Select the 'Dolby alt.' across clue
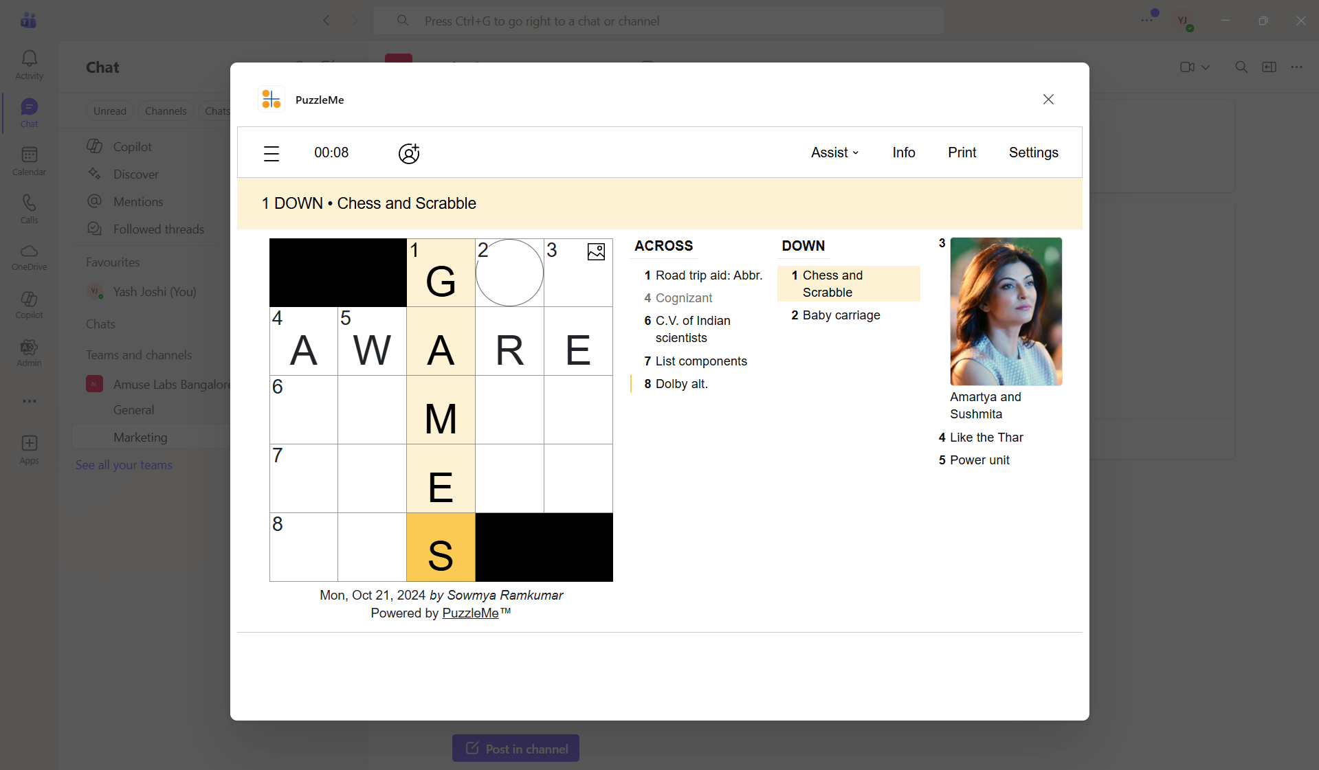Viewport: 1319px width, 770px height. pyautogui.click(x=681, y=384)
